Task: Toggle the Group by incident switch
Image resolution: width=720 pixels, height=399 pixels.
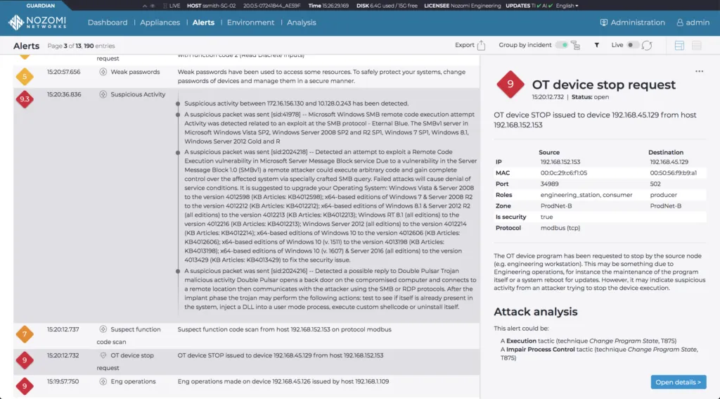Action: 561,45
